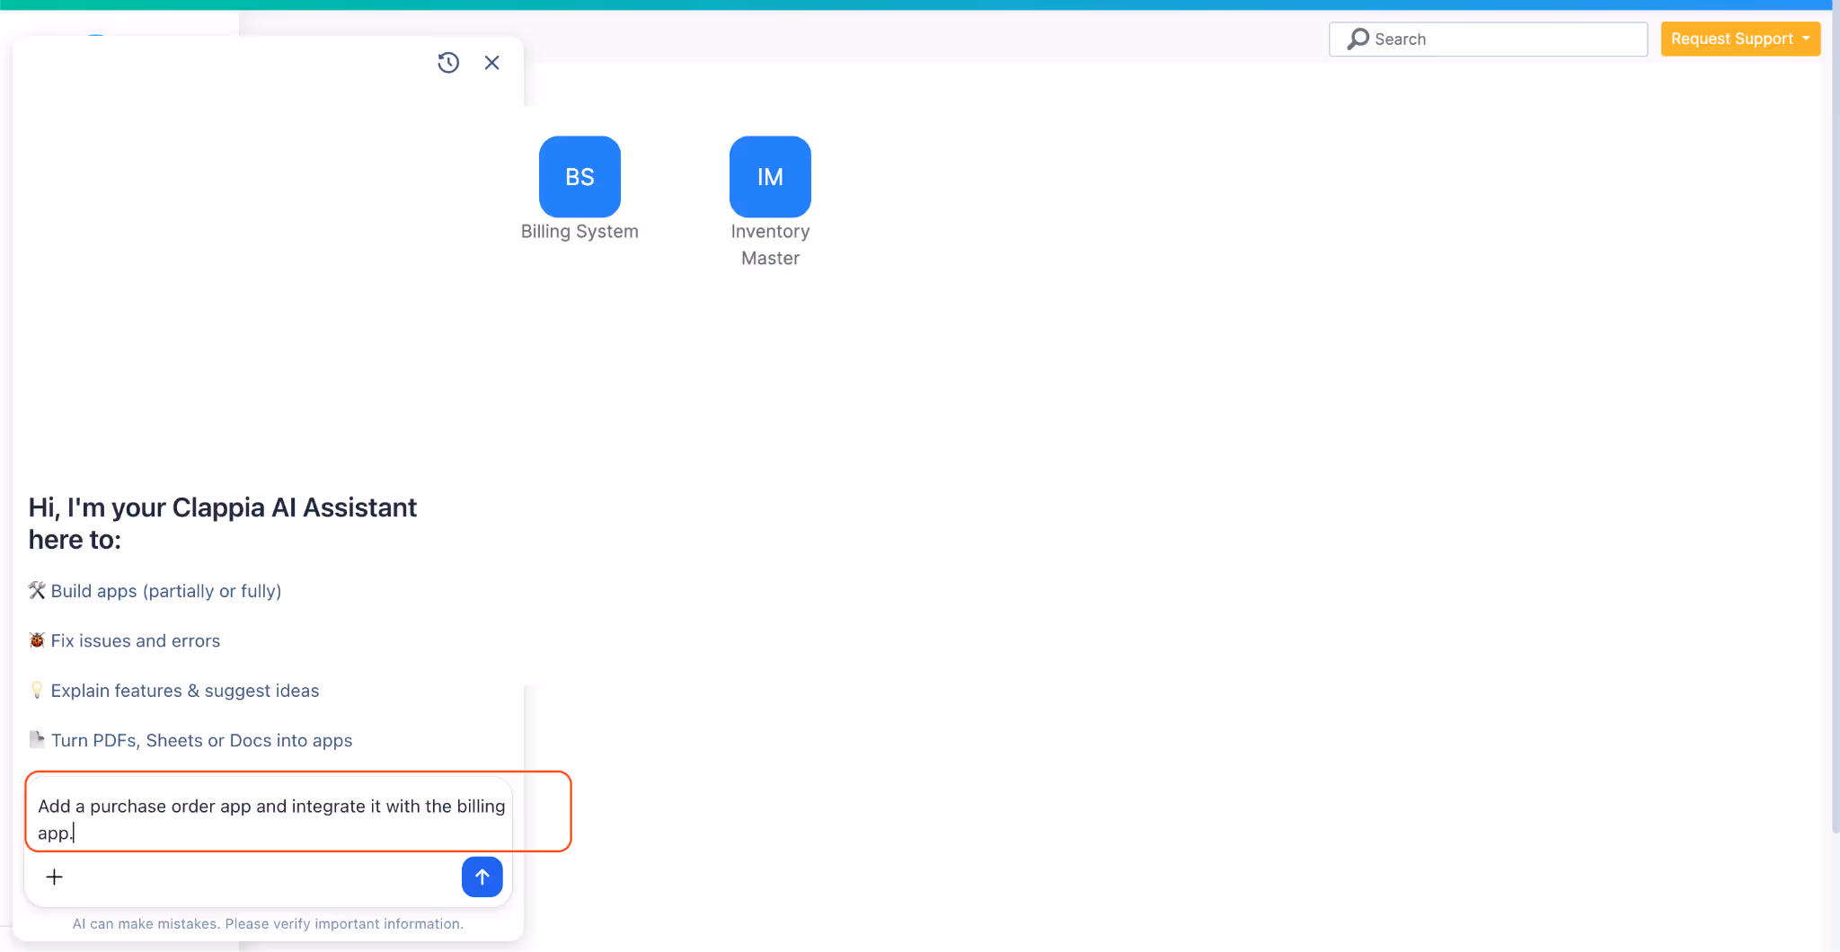Select "Turn PDFs, Sheets or Docs into apps"

[x=201, y=740]
